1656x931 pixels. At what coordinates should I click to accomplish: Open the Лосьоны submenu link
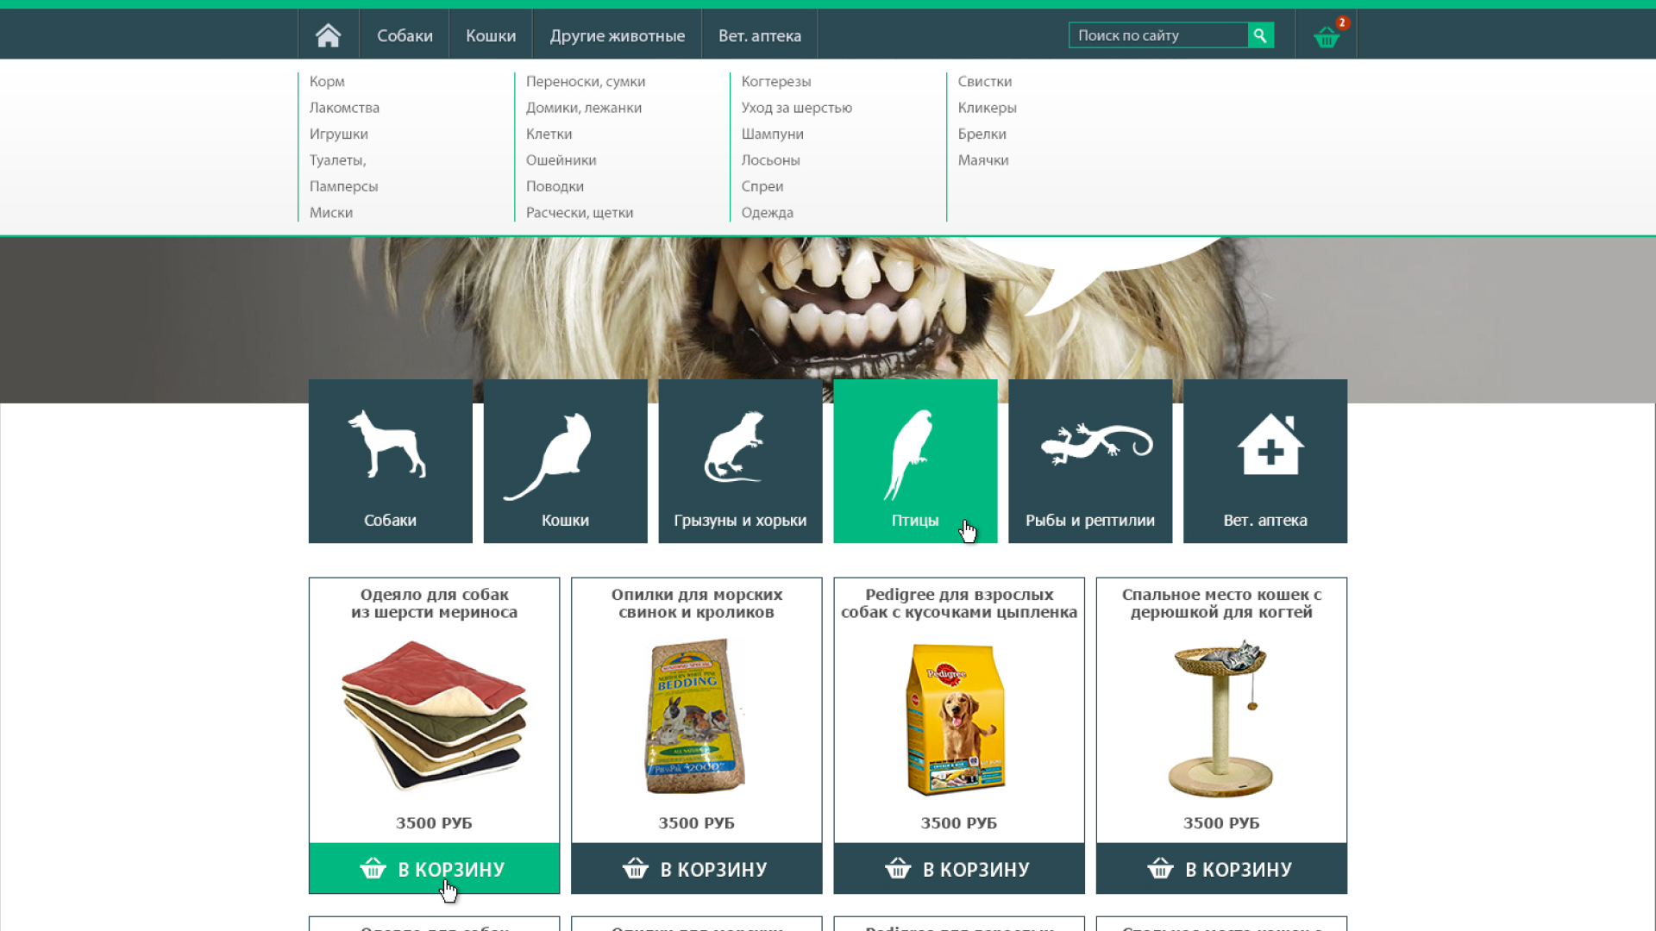coord(771,160)
